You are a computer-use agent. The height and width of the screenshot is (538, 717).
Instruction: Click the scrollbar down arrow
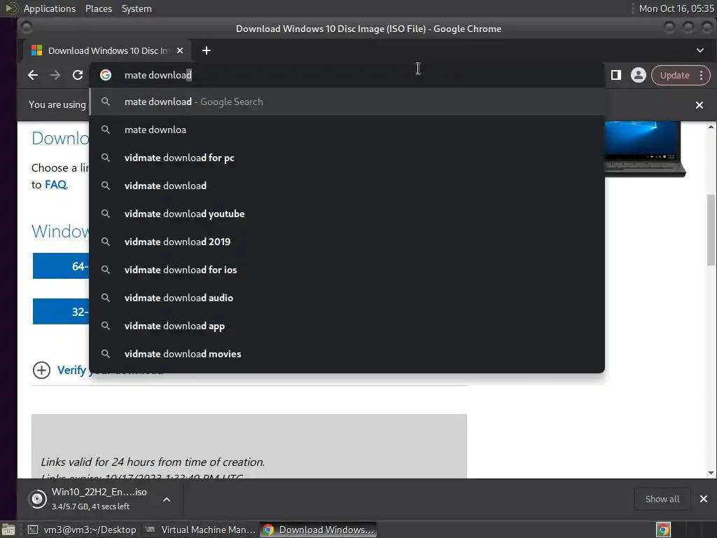coord(711,473)
